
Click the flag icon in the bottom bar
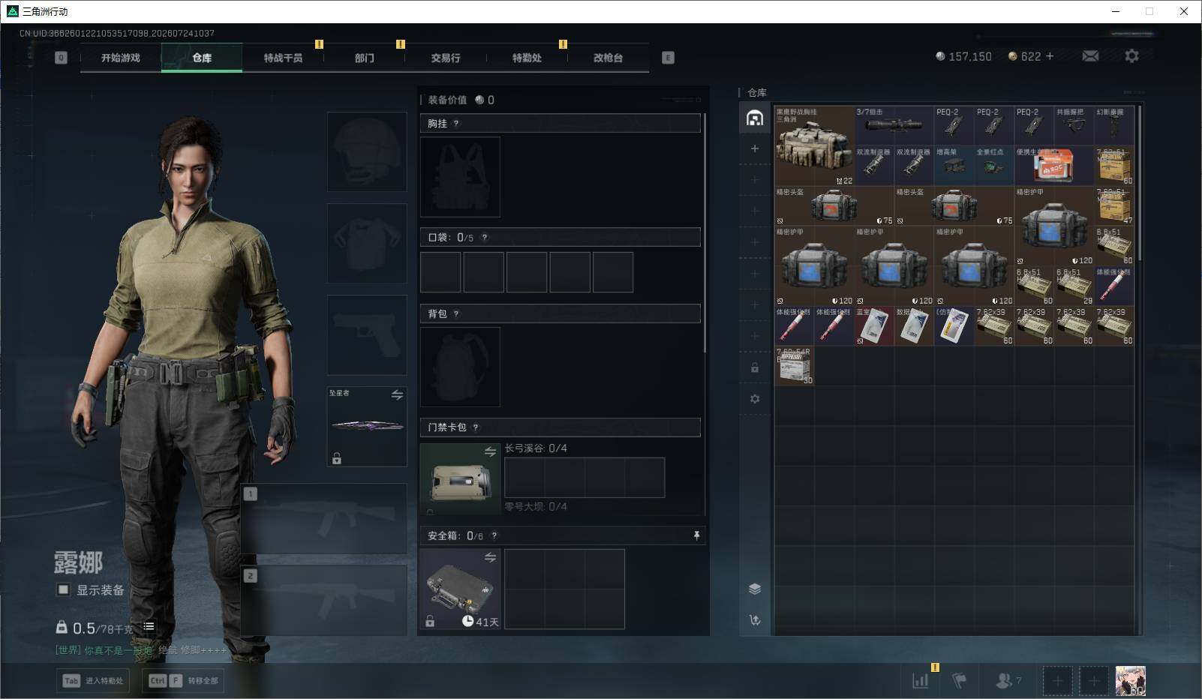click(959, 680)
